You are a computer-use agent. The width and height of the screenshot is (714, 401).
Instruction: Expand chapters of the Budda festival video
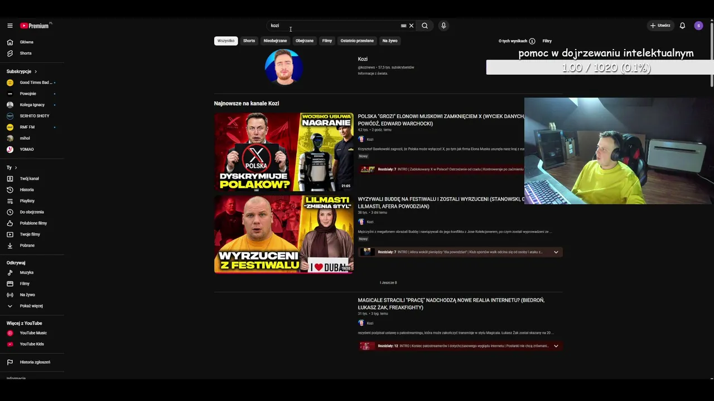coord(556,252)
